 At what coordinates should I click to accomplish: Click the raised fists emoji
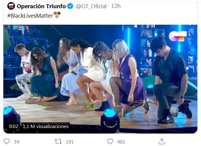[57, 15]
